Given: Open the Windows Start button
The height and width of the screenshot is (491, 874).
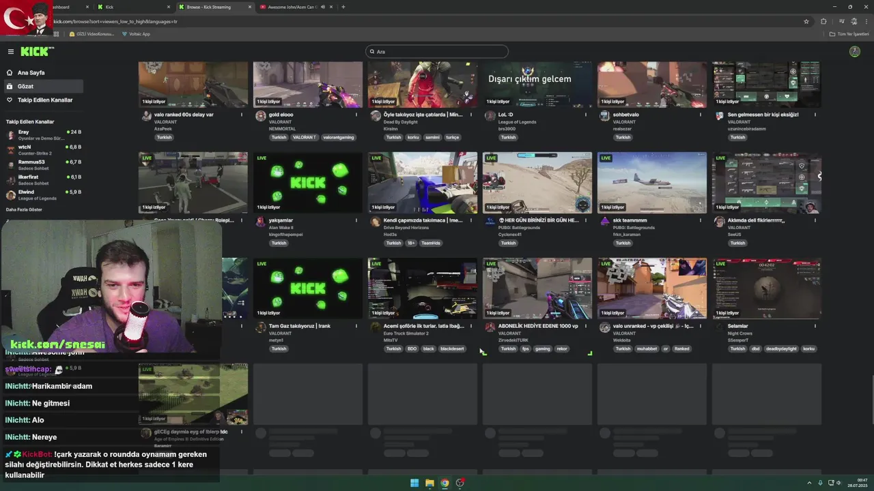Looking at the screenshot, I should (x=414, y=483).
